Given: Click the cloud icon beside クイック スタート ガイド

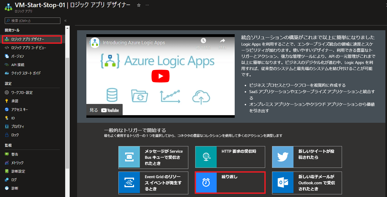Looking at the screenshot, I should click(x=7, y=73).
